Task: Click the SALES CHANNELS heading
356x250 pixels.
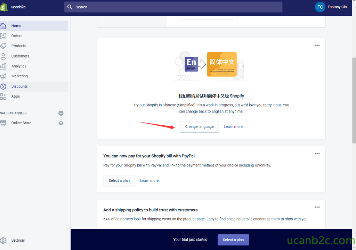Action: tap(13, 113)
